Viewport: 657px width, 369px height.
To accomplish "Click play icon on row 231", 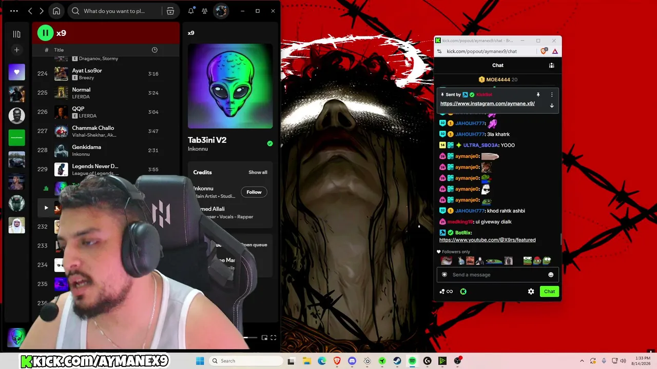I will point(46,208).
